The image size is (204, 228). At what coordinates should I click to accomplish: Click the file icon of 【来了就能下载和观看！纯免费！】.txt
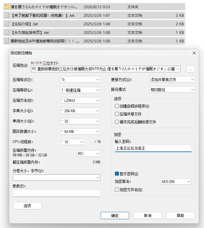(x=7, y=15)
